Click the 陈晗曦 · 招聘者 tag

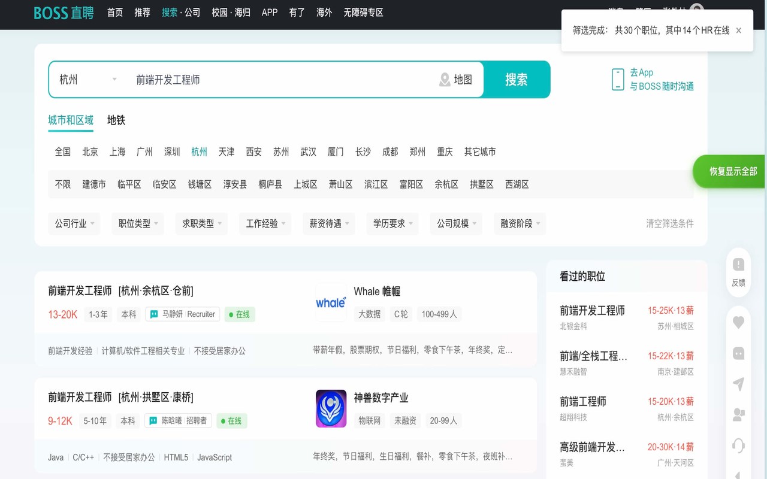point(178,421)
